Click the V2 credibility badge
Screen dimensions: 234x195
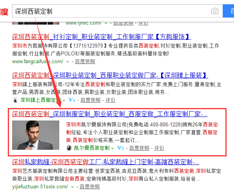121,148
